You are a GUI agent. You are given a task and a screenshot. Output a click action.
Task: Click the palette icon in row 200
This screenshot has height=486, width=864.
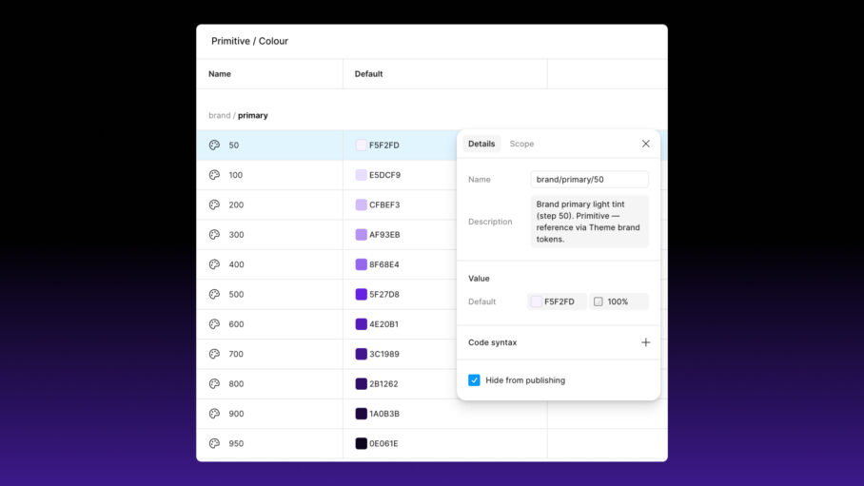point(214,204)
